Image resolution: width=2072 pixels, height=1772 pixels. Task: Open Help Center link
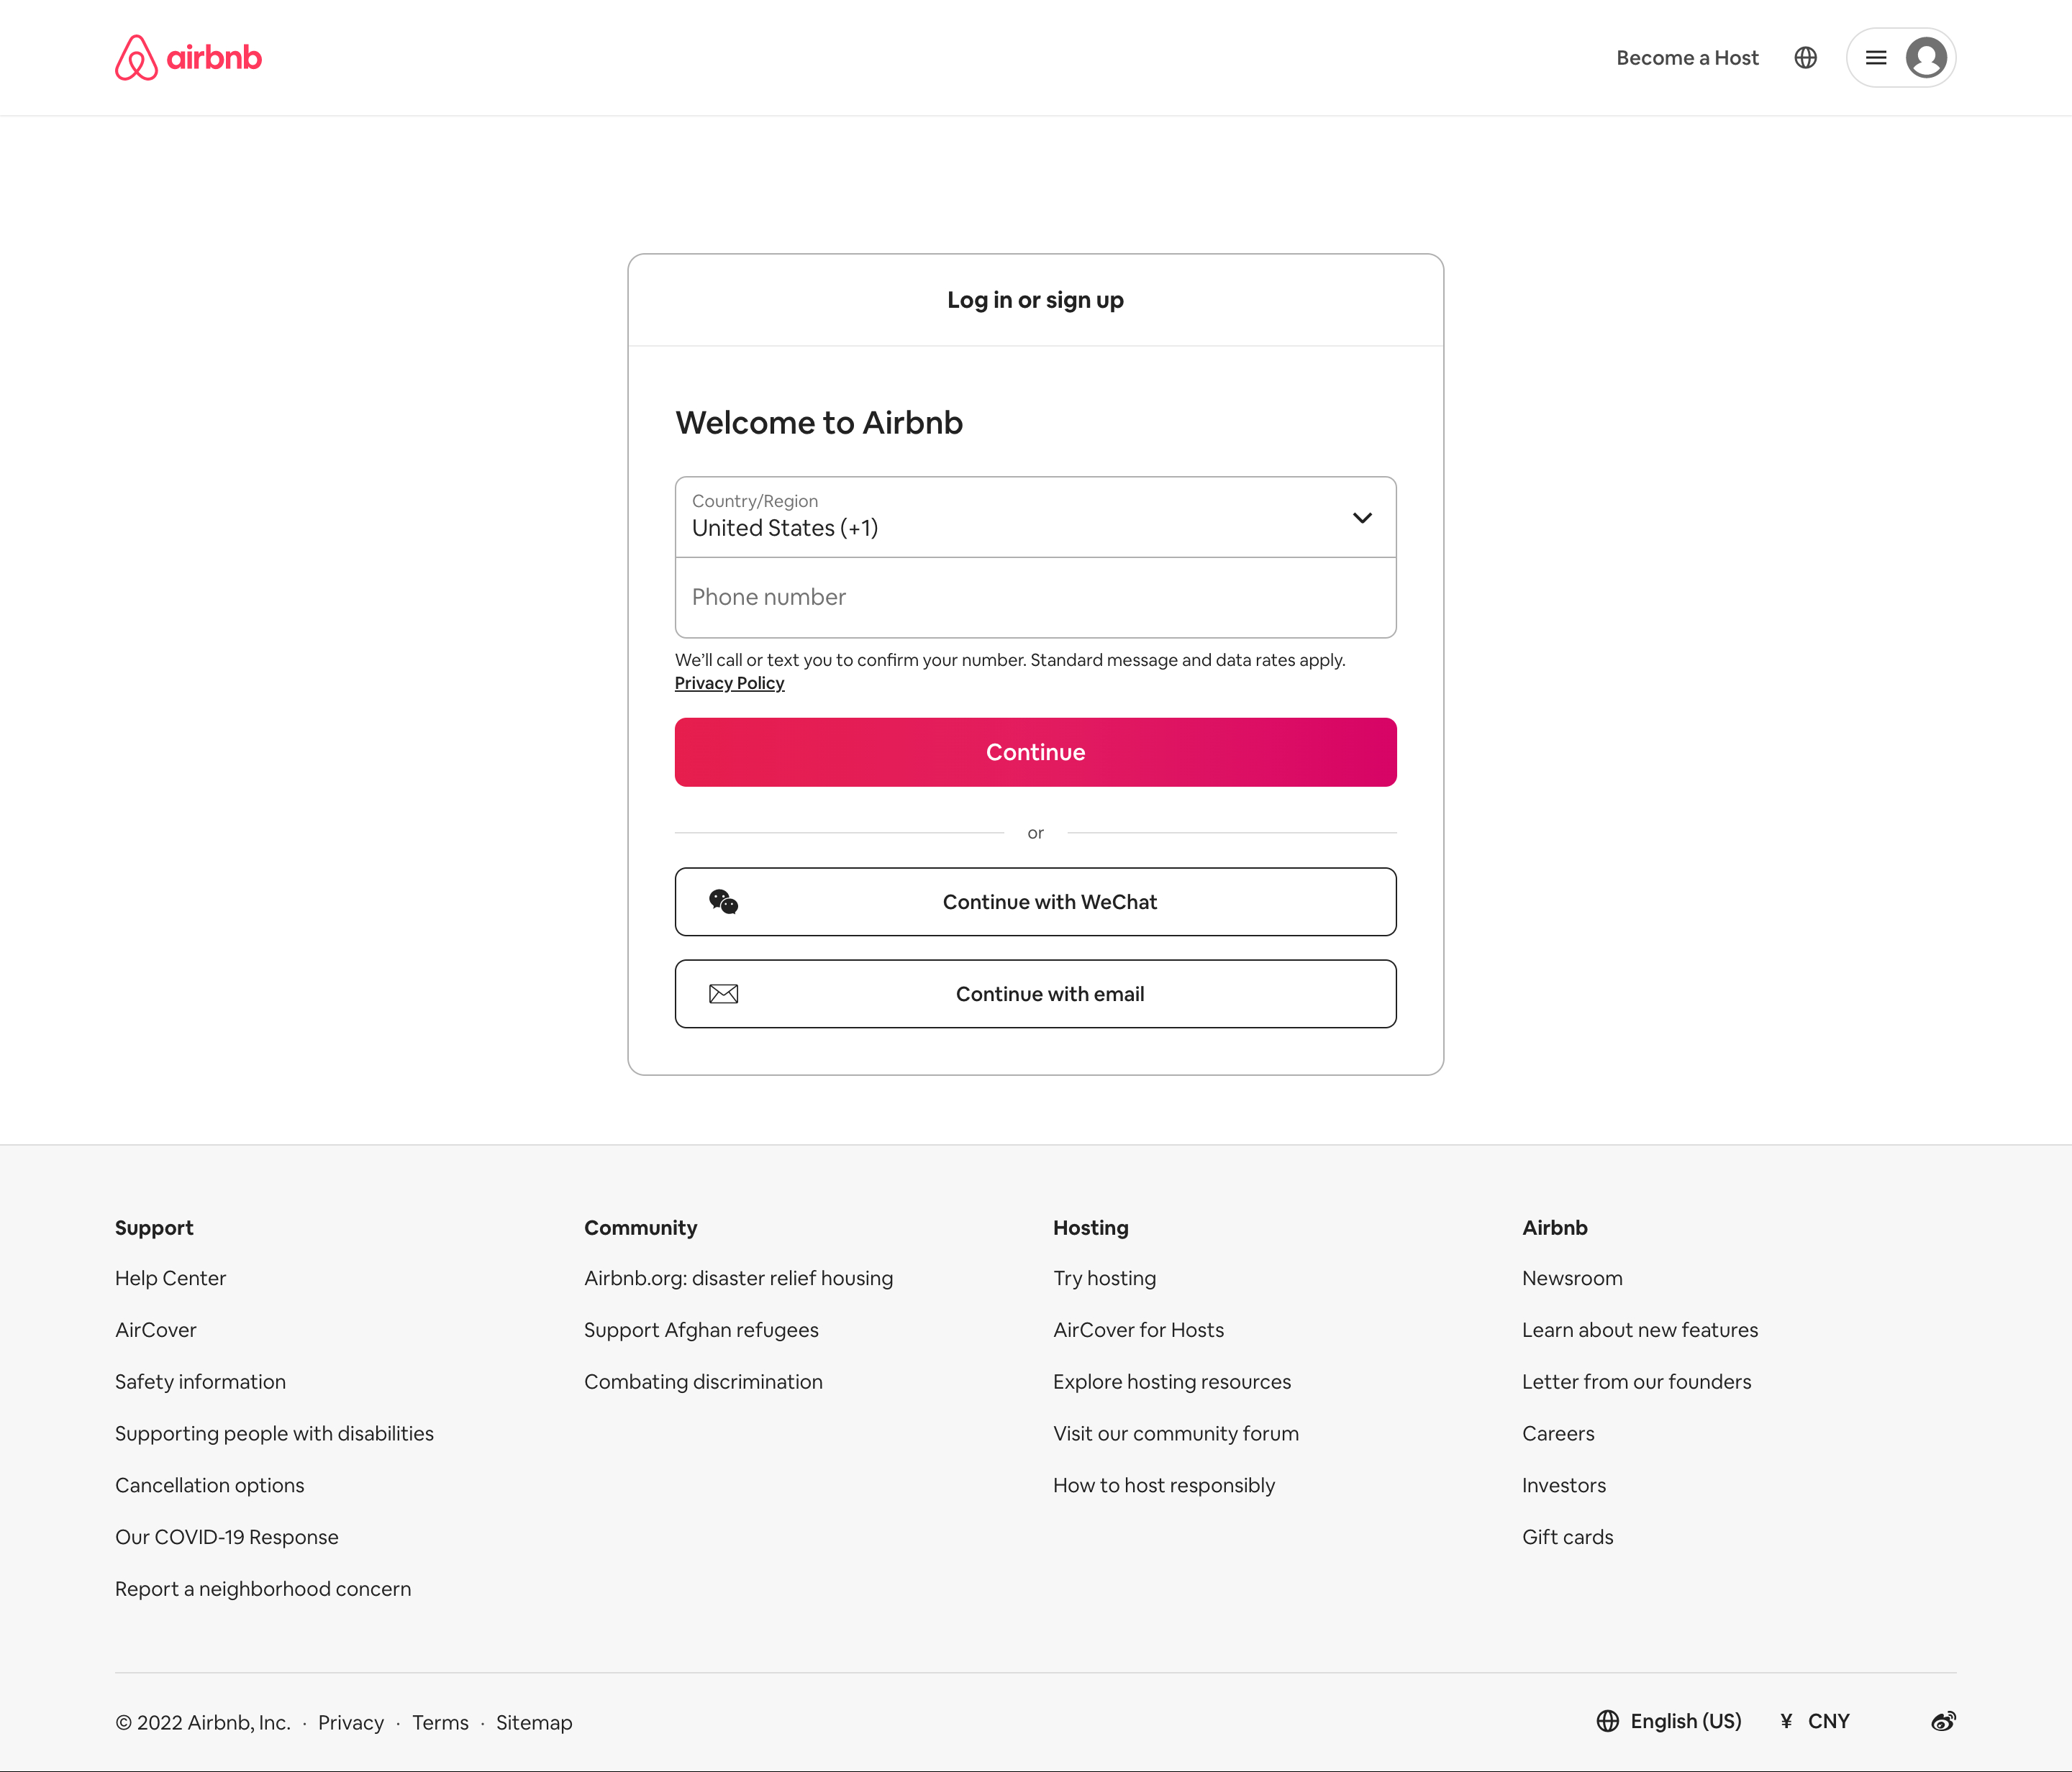pos(170,1278)
